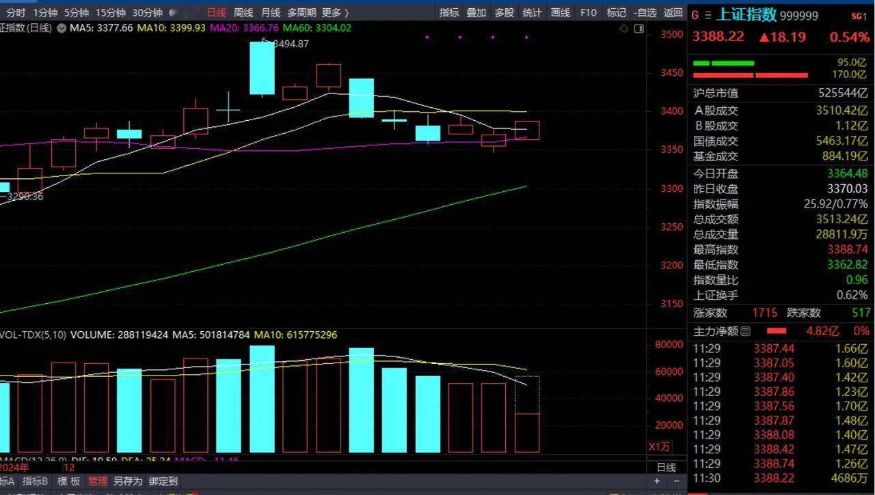The width and height of the screenshot is (875, 495).
Task: Click the SG1 marker in quote panel
Action: (x=859, y=16)
